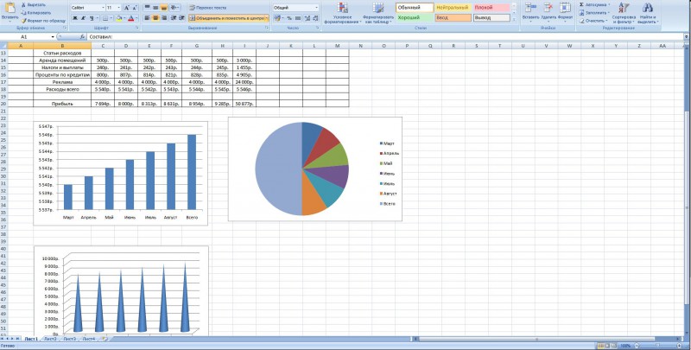Viewport: 691px width, 350px height.
Task: Apply the percent style icon
Action: point(289,18)
